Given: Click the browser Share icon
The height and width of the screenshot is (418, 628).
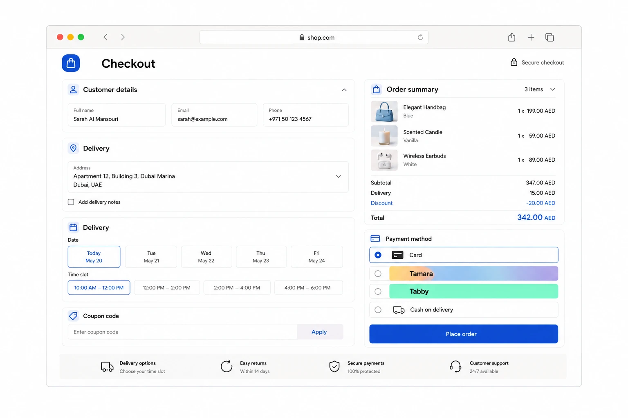Looking at the screenshot, I should [511, 37].
